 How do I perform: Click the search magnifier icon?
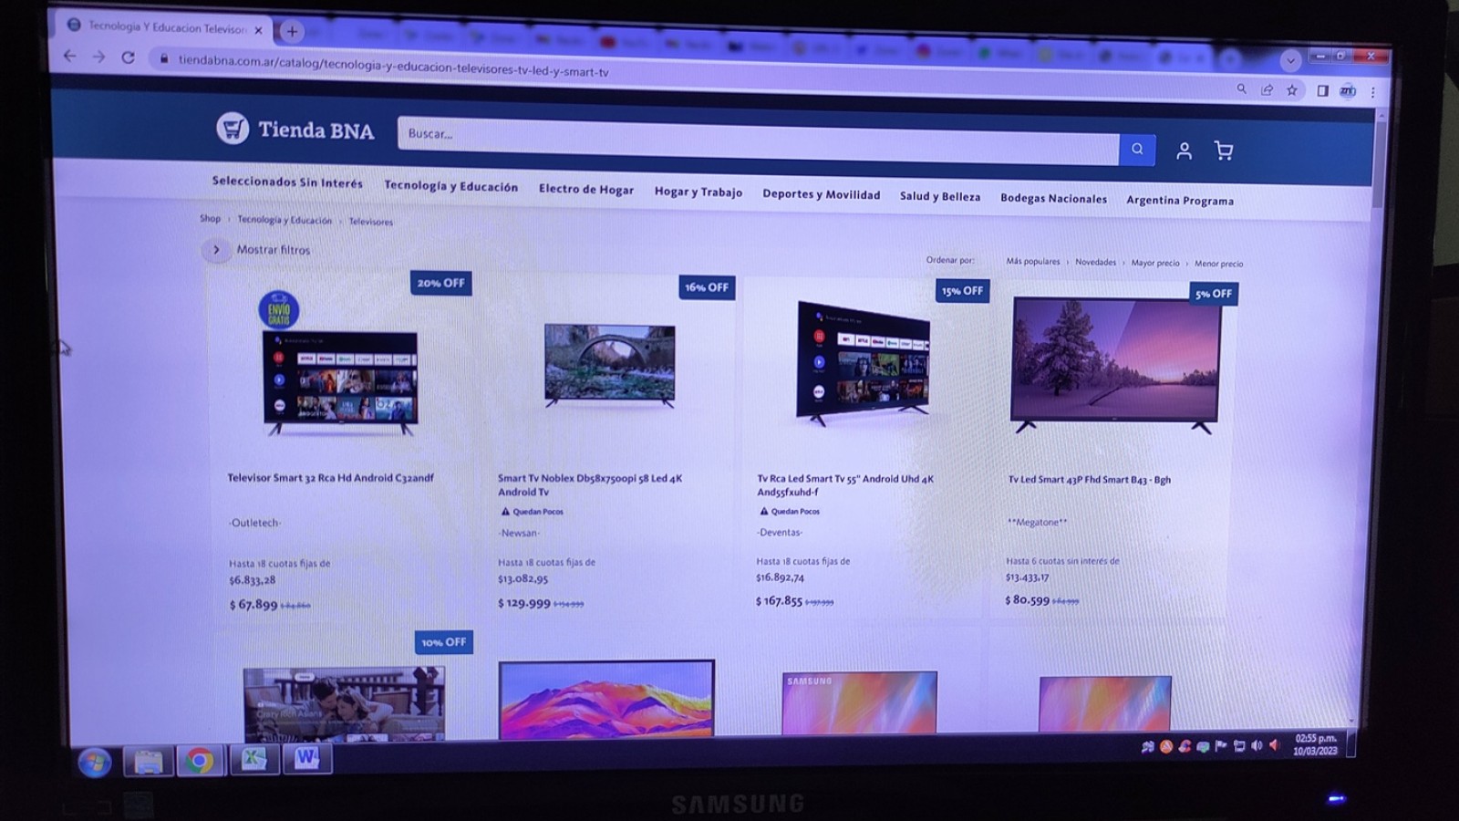[x=1136, y=149]
